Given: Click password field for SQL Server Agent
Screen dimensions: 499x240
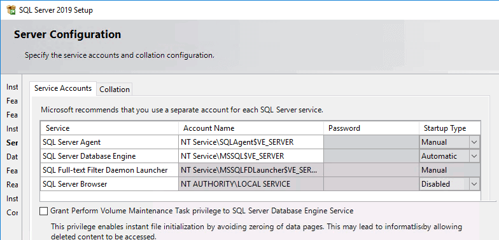Looking at the screenshot, I should pos(372,142).
